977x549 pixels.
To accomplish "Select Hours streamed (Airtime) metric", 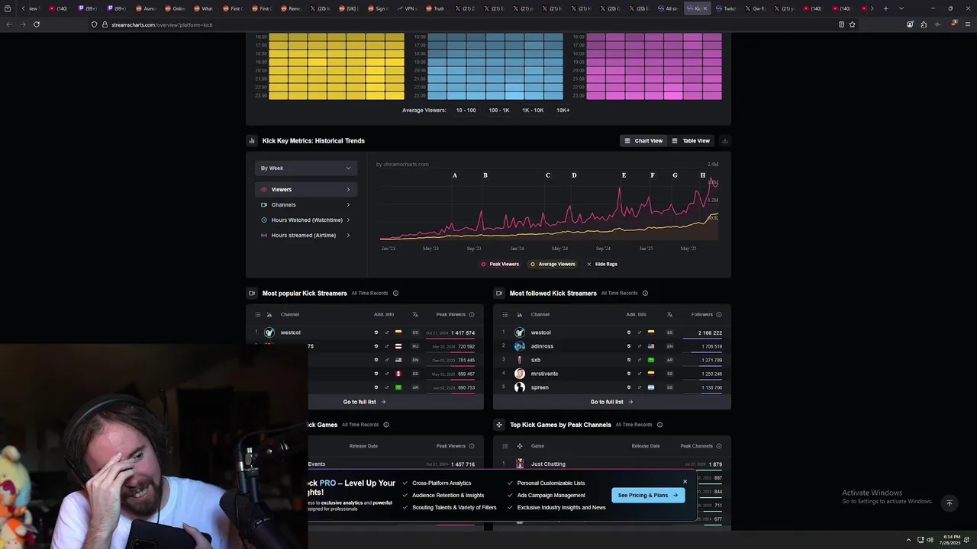I will point(305,235).
